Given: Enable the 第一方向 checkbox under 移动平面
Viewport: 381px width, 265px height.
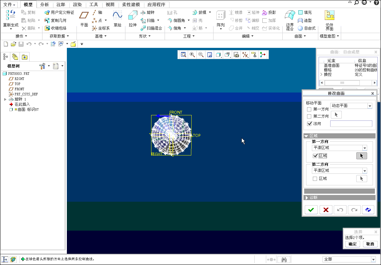Looking at the screenshot, I should click(x=309, y=109).
